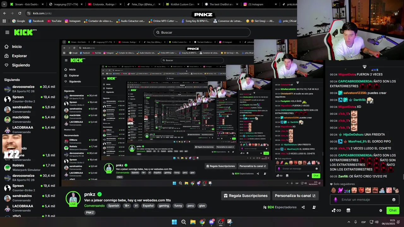Click the purple microphone icon in chat box

[x=336, y=200]
